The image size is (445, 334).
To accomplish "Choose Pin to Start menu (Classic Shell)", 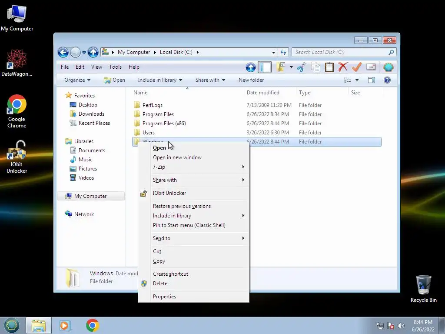I will click(193, 225).
